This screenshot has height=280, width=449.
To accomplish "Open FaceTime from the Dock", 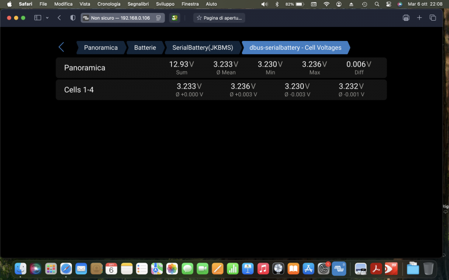I will coord(203,269).
